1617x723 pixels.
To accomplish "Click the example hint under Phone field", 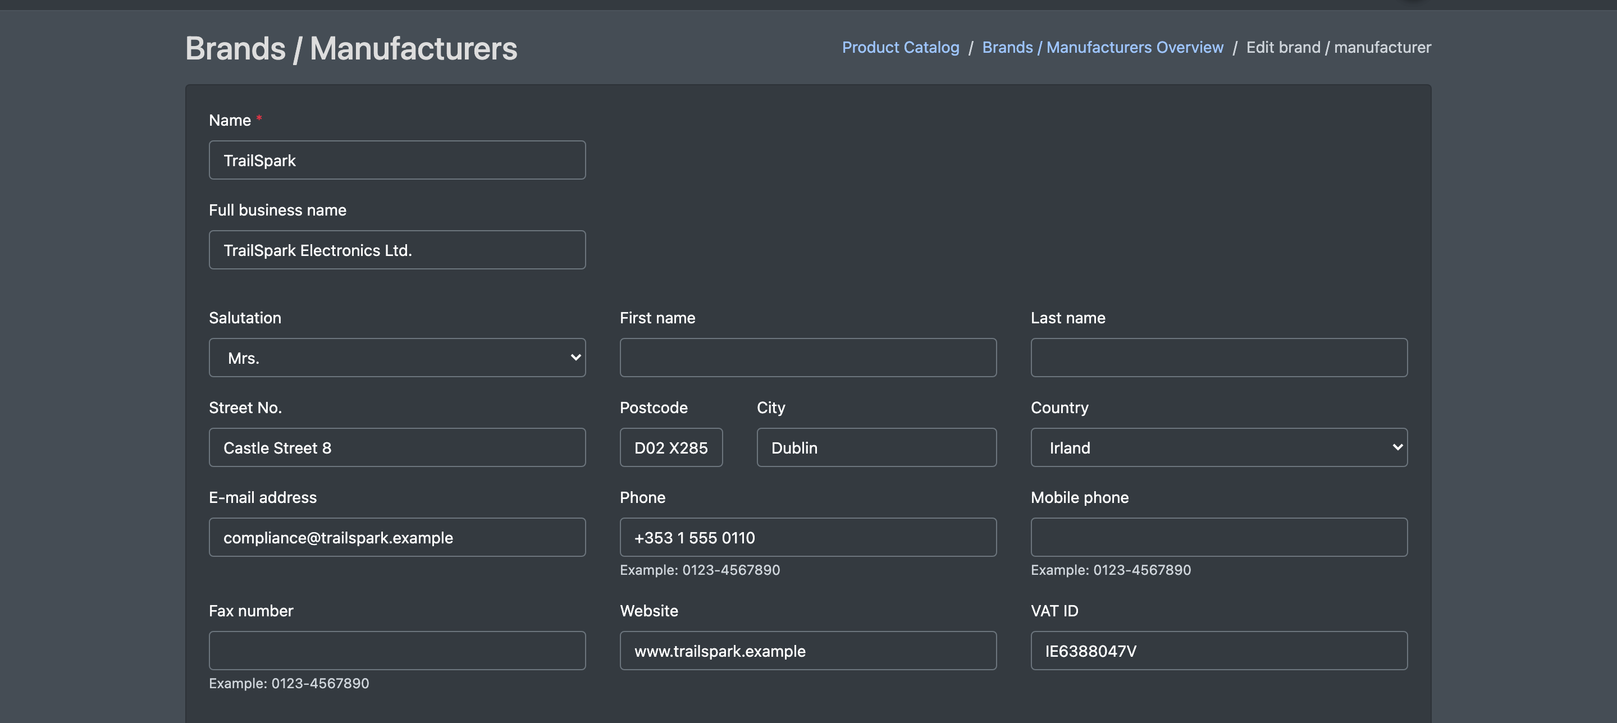I will point(699,570).
